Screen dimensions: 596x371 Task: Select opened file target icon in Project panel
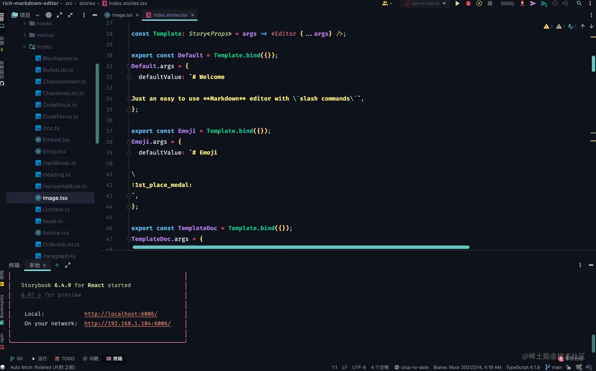coord(48,15)
